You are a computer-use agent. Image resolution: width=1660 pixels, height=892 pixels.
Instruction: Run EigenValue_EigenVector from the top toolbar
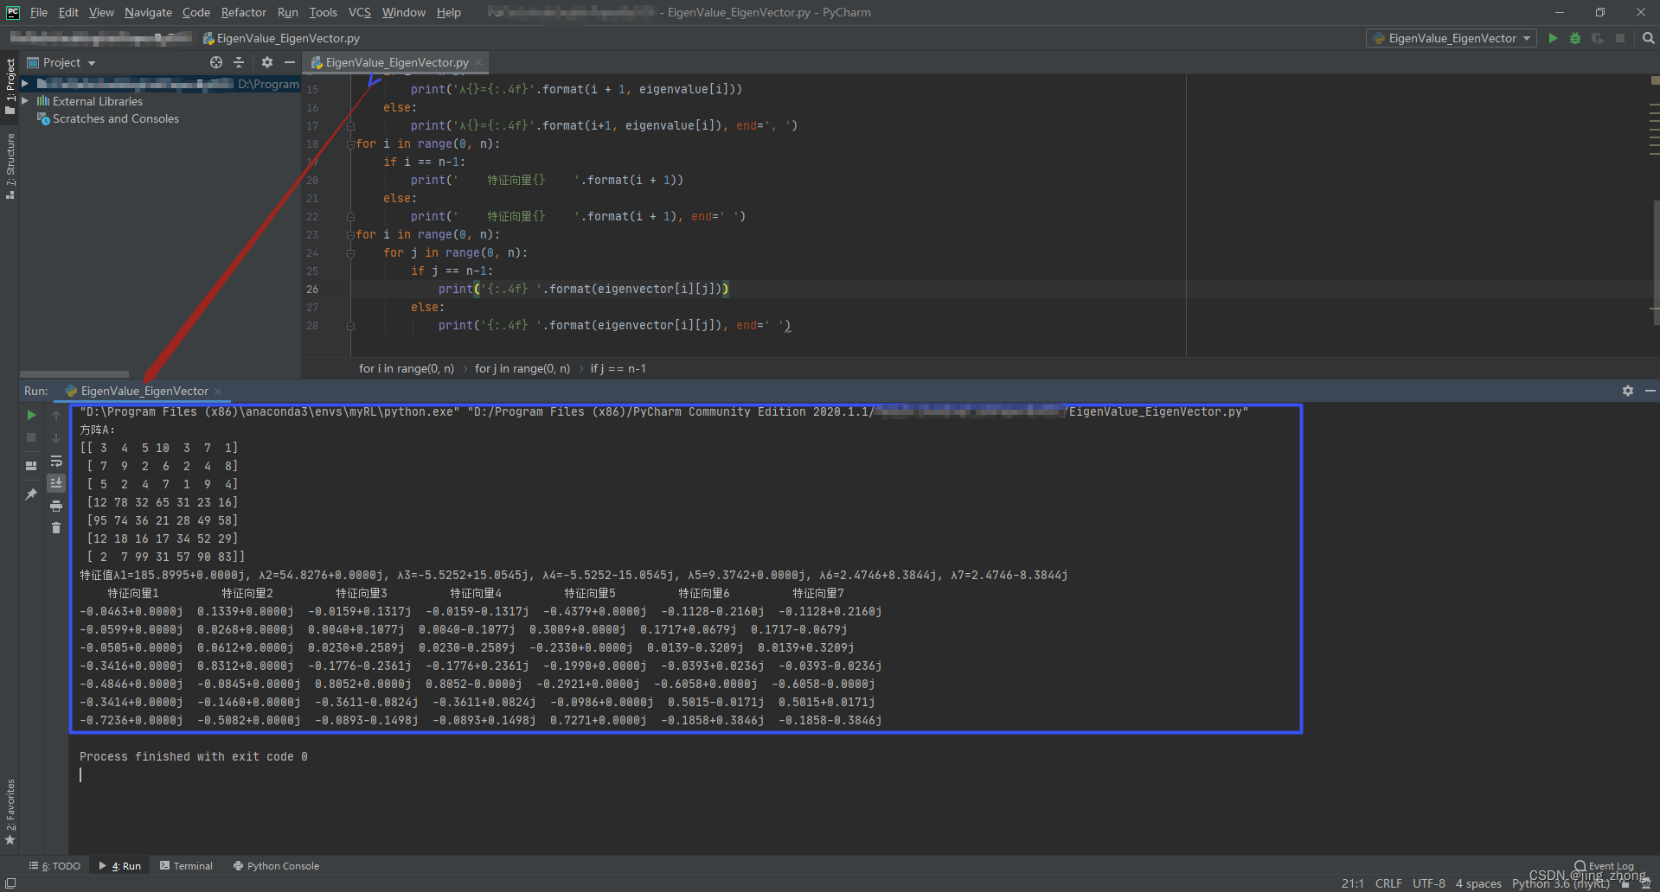(x=1553, y=38)
